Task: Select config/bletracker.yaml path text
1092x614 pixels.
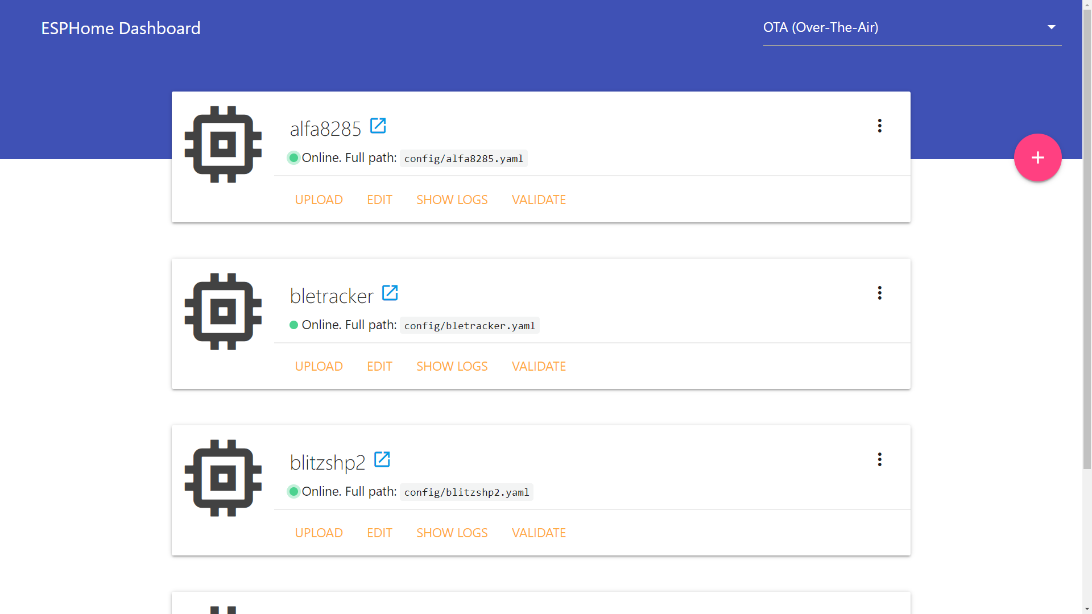Action: 470,326
